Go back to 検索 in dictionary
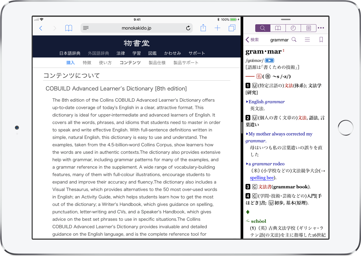The image size is (361, 256). [252, 40]
